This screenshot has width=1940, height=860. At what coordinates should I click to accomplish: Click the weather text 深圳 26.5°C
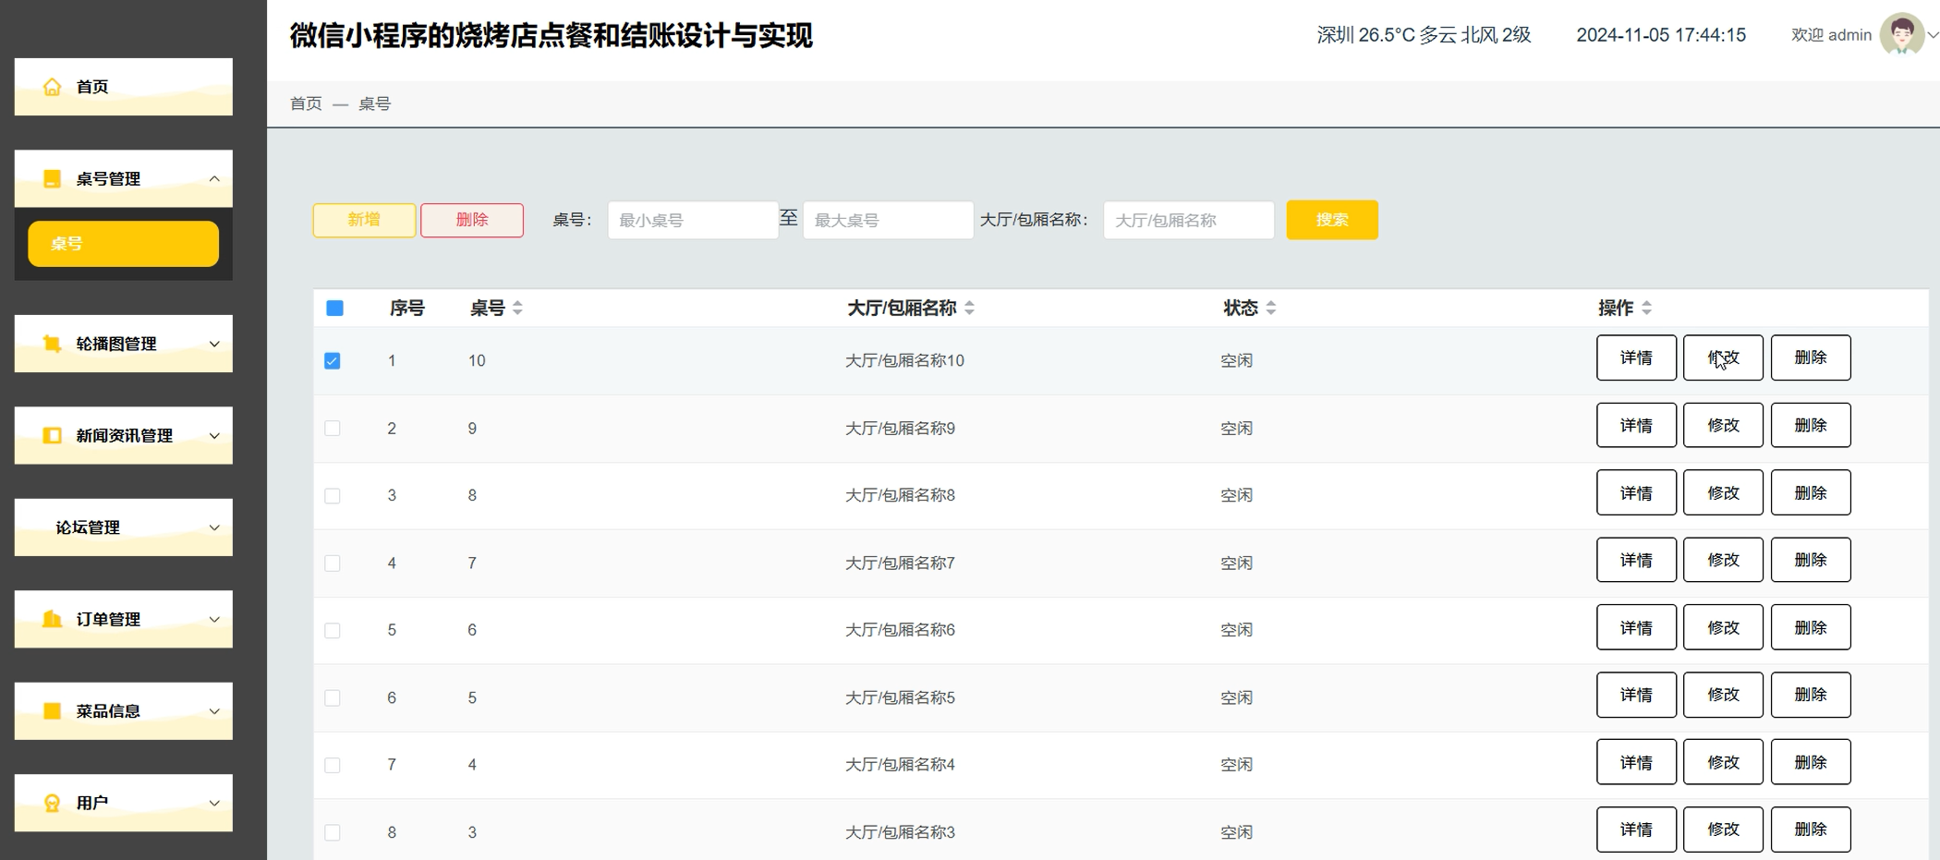click(x=1366, y=35)
